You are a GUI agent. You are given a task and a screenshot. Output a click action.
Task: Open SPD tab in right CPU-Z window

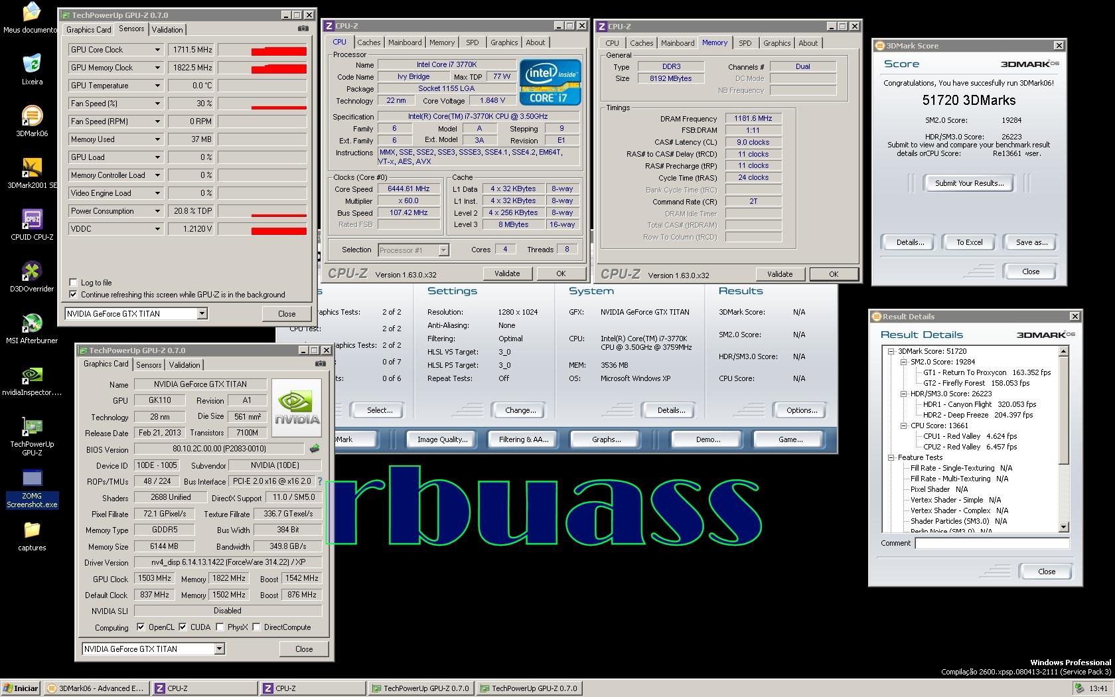click(745, 43)
